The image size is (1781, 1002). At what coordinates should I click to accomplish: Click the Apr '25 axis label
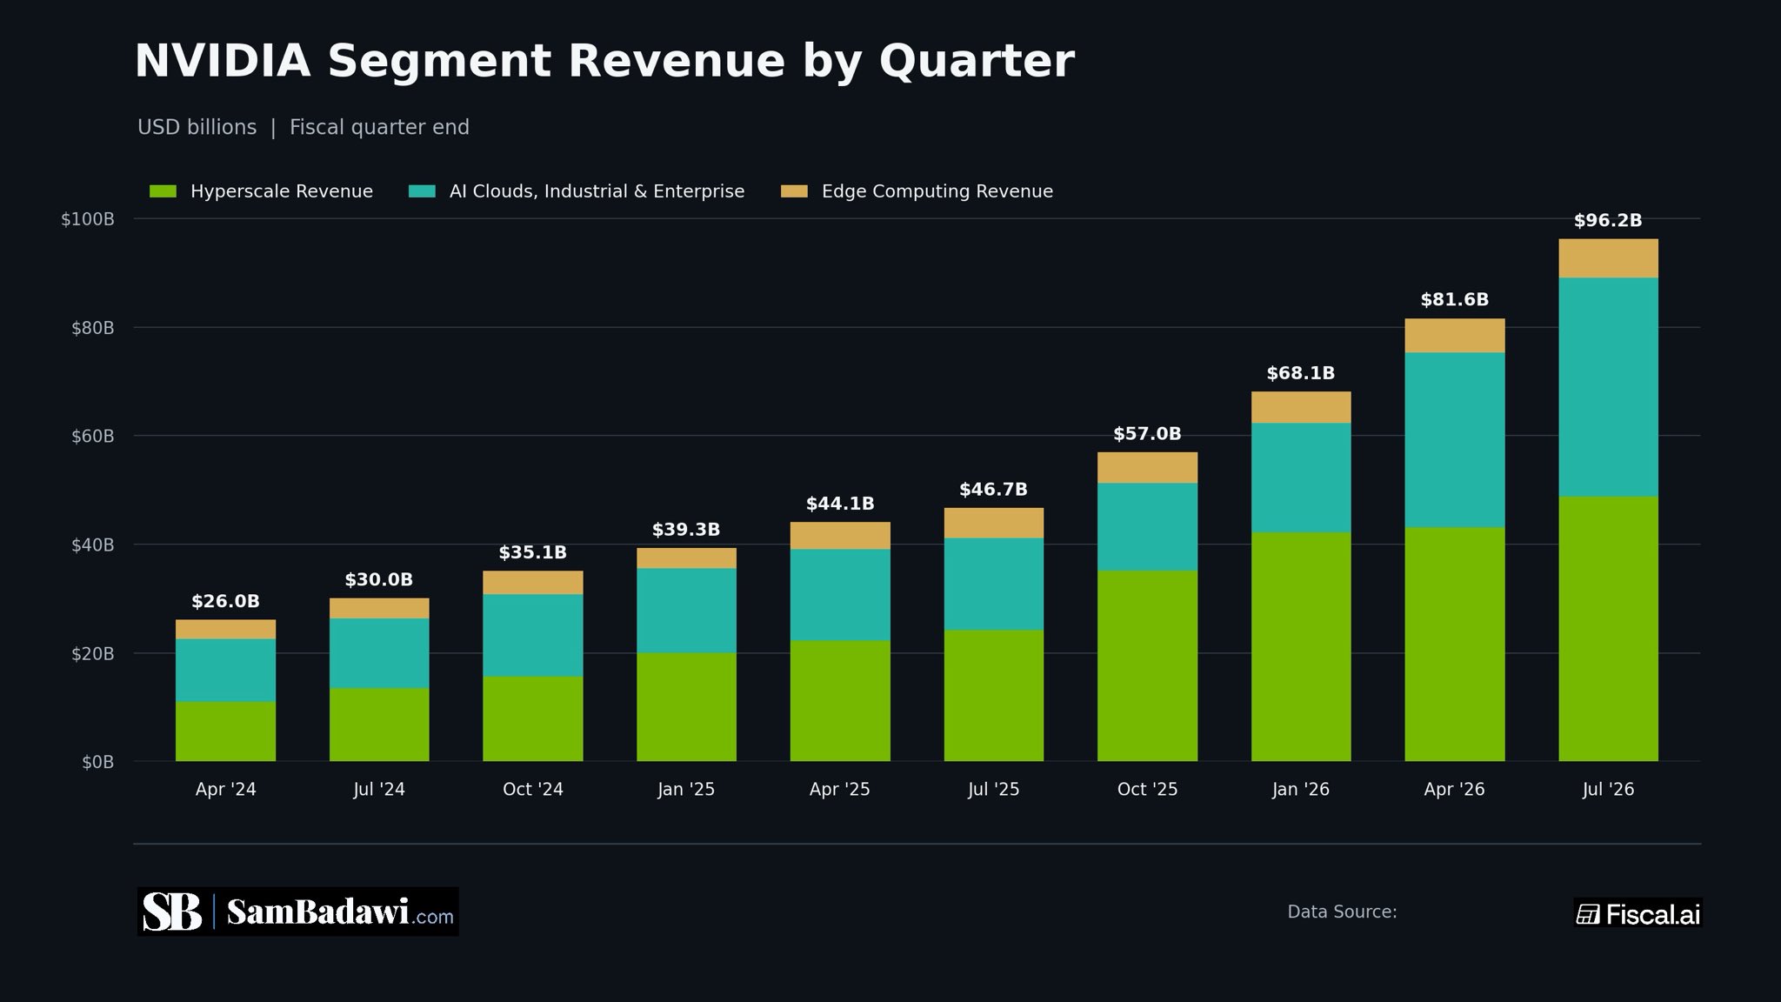pyautogui.click(x=840, y=790)
